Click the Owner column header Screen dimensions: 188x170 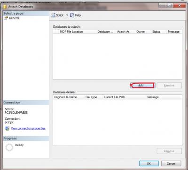141,31
